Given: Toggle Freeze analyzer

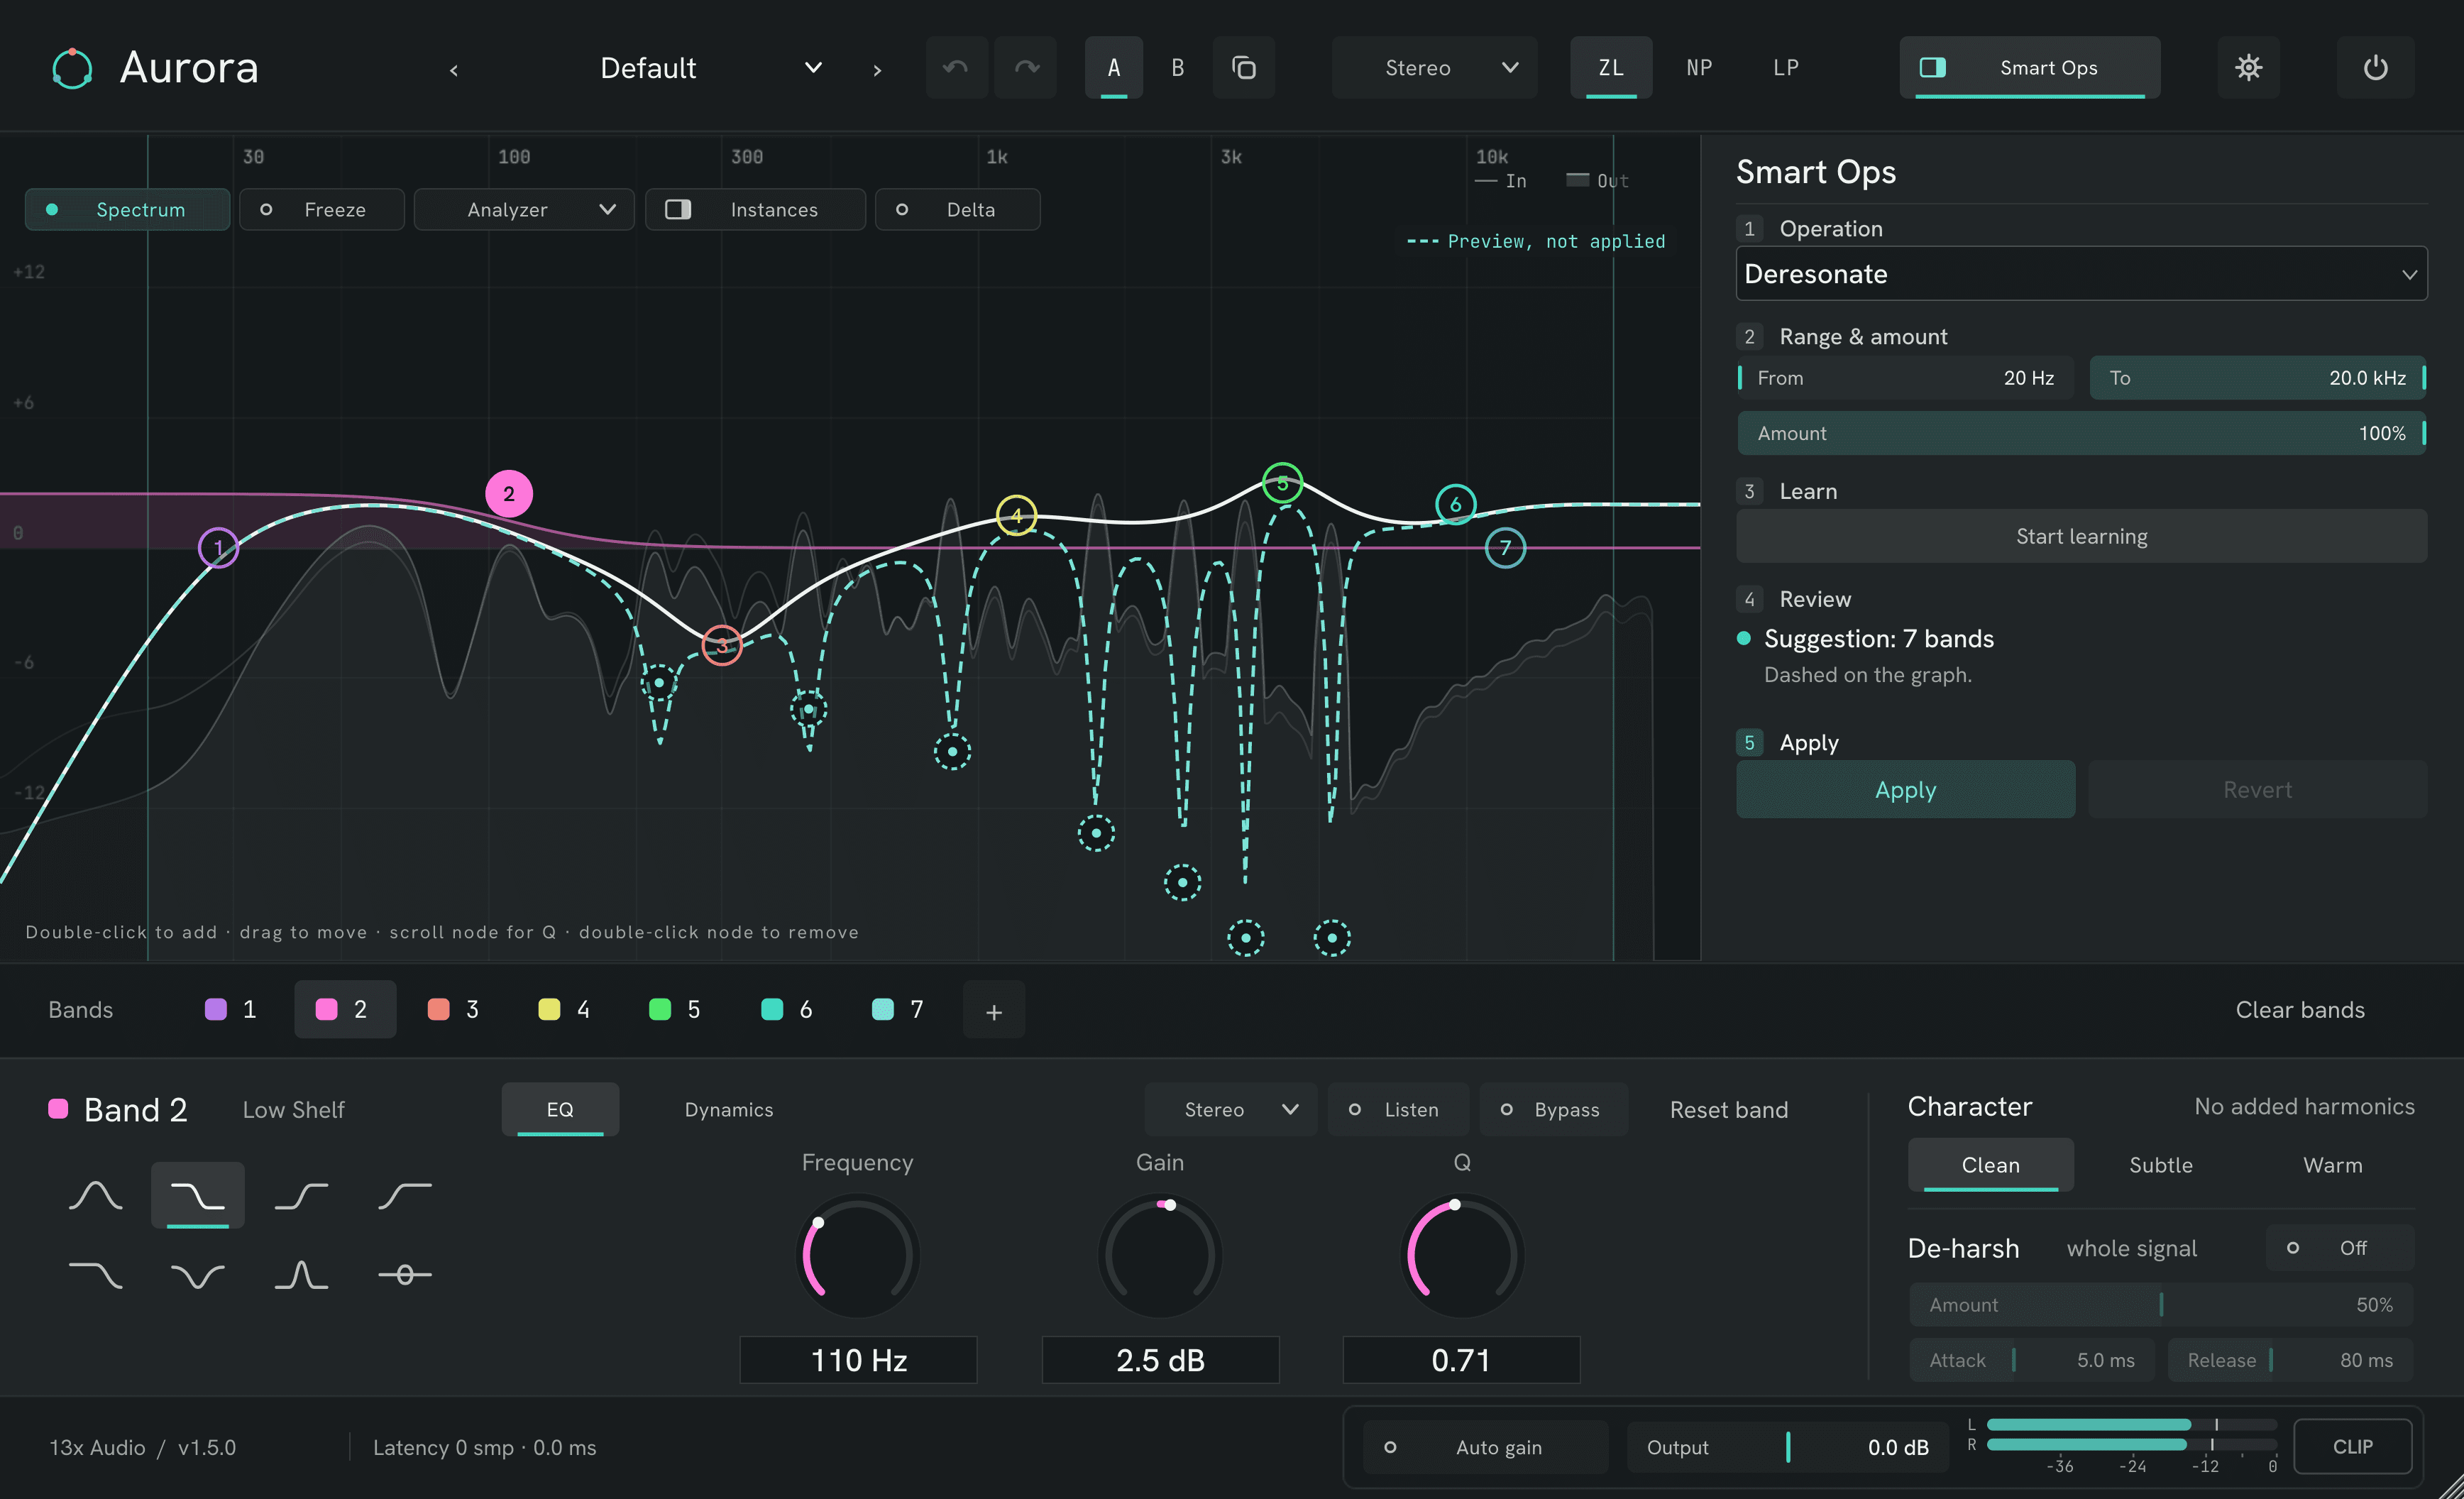Looking at the screenshot, I should coord(322,210).
